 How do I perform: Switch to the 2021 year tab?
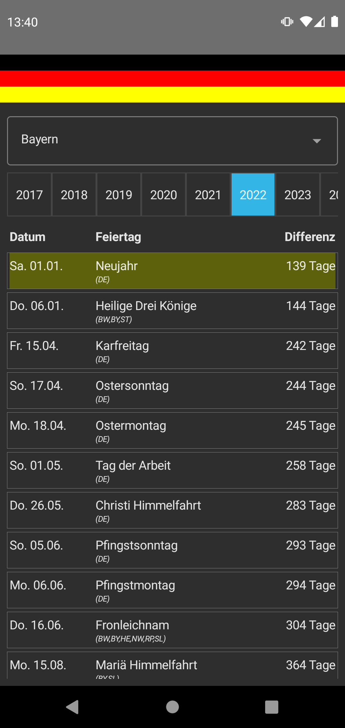pyautogui.click(x=208, y=195)
